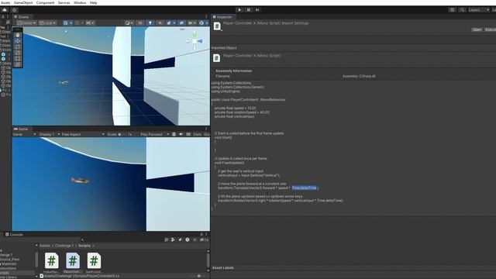Click the Open button in the Inspector
496x279 pixels.
[477, 29]
